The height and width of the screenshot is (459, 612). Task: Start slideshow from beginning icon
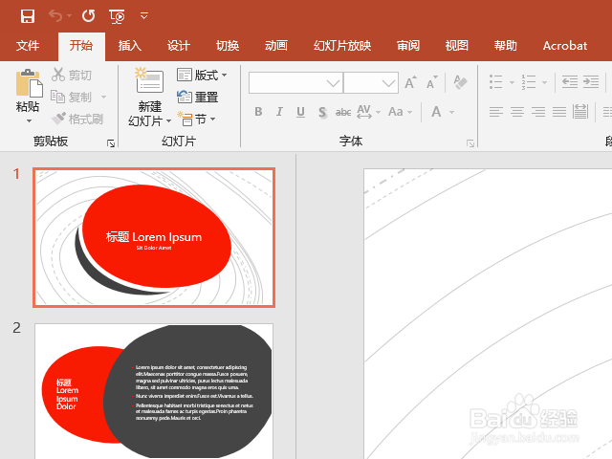tap(117, 16)
